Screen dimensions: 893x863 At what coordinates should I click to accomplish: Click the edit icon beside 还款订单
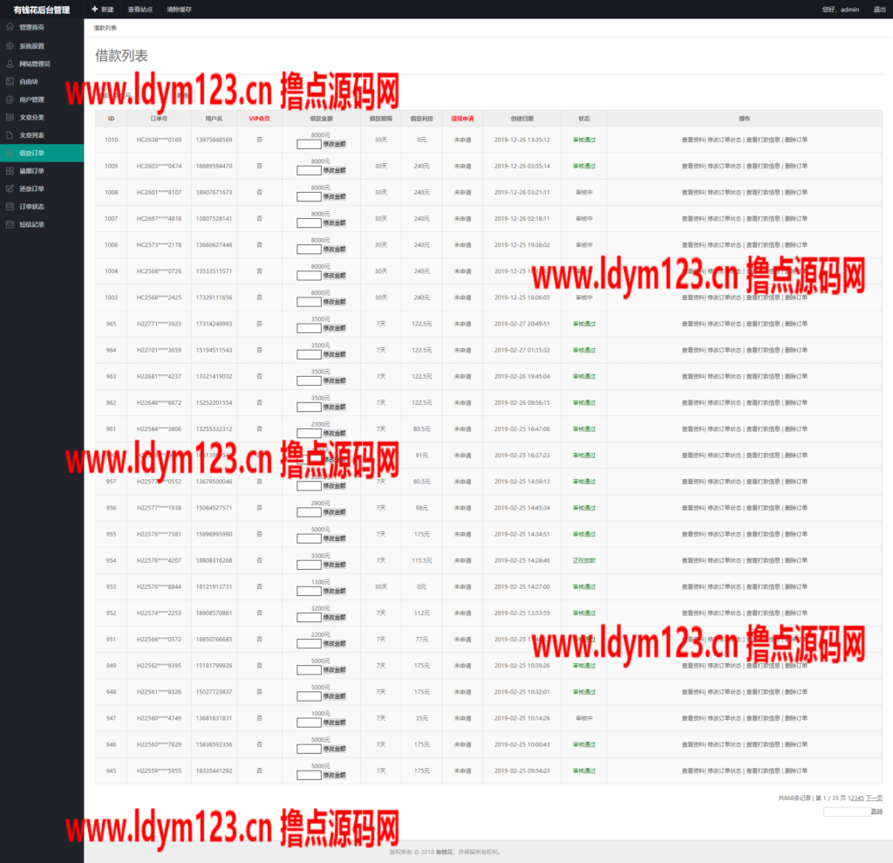pyautogui.click(x=10, y=188)
